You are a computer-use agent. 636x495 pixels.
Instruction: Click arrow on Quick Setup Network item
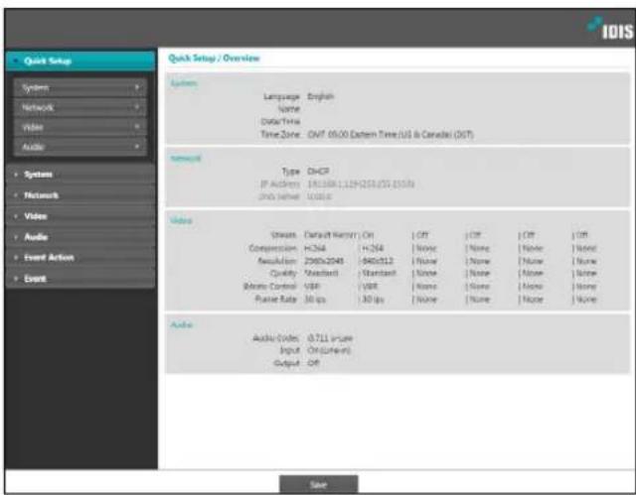137,107
